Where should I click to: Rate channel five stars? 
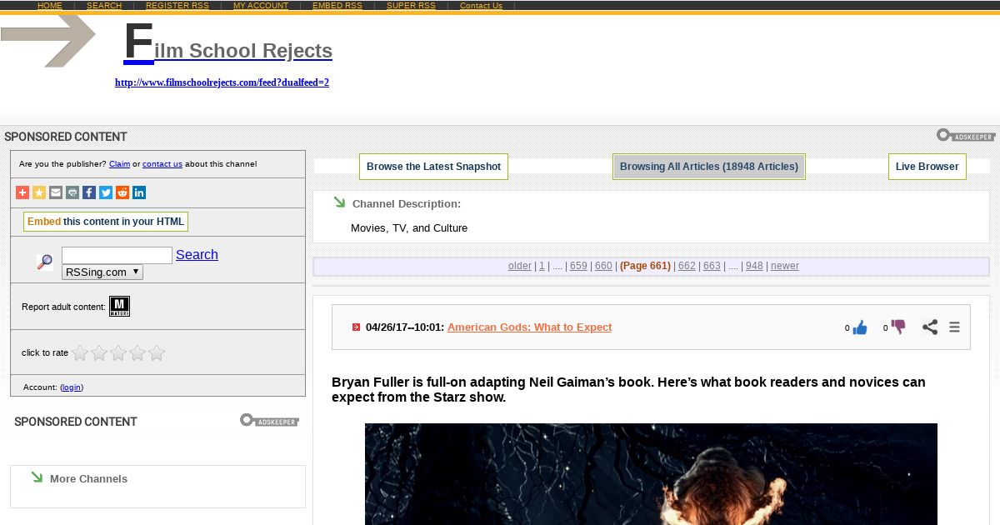[x=157, y=353]
